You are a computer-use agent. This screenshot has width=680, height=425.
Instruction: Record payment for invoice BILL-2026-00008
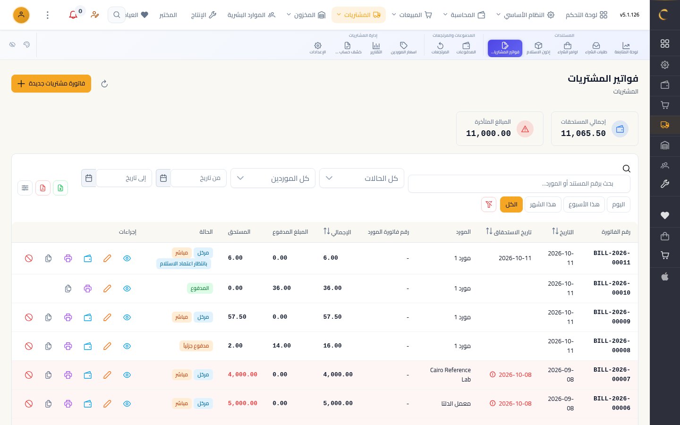(x=88, y=346)
